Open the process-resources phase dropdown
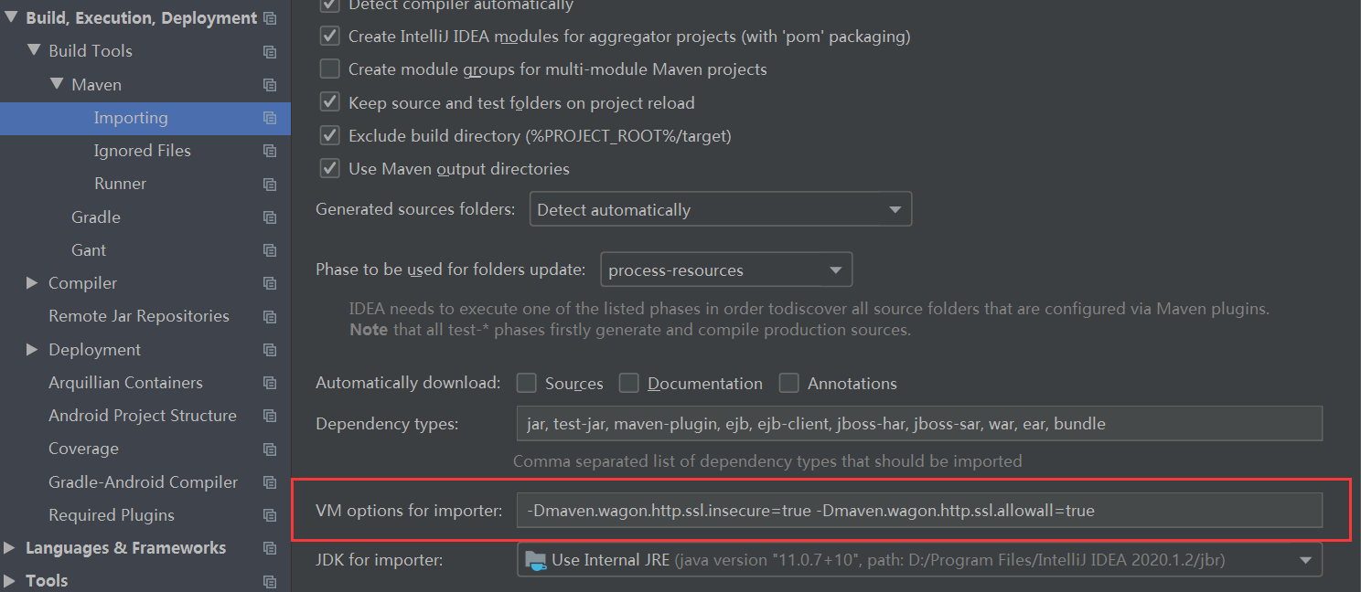 (x=726, y=270)
